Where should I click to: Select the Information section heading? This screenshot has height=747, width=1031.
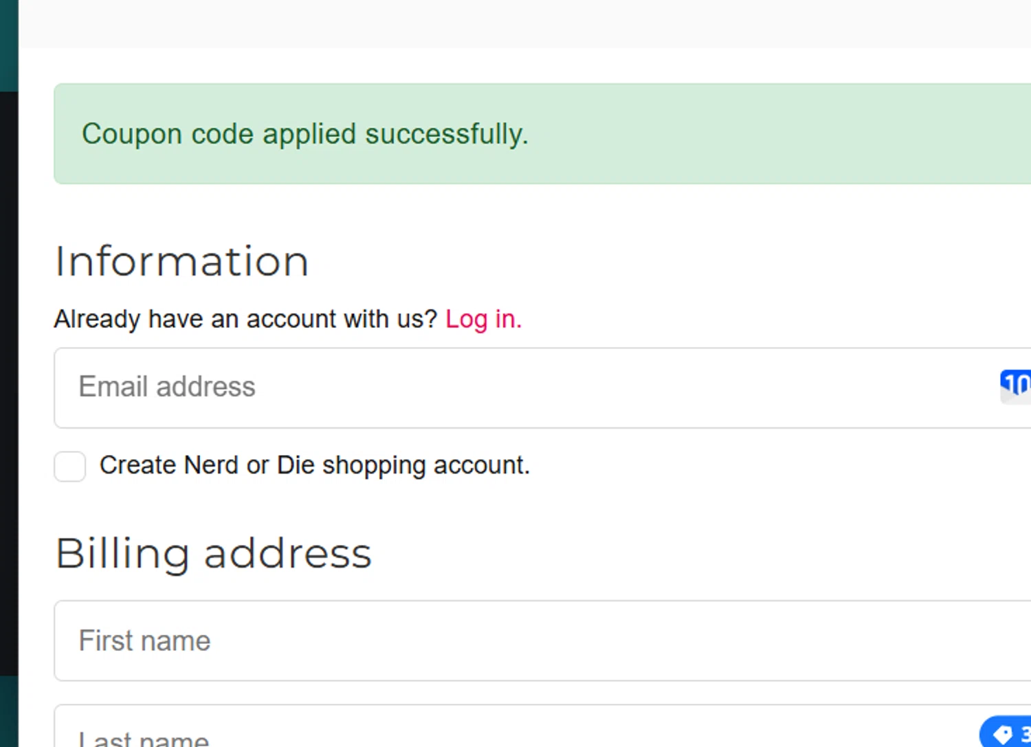tap(182, 261)
